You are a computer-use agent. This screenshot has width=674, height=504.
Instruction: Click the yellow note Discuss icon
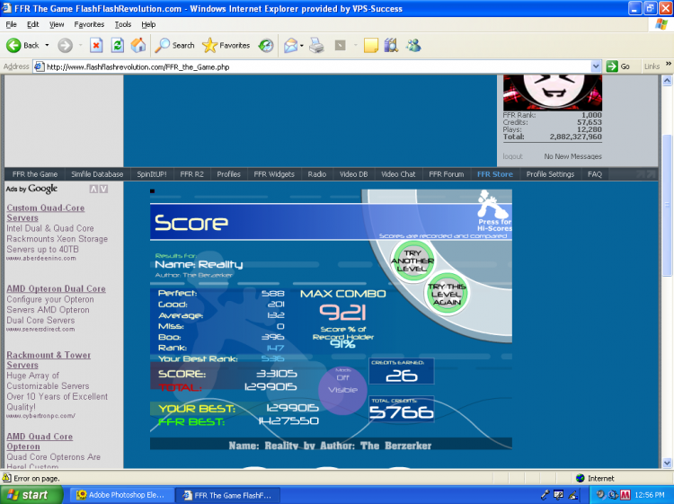[x=370, y=45]
